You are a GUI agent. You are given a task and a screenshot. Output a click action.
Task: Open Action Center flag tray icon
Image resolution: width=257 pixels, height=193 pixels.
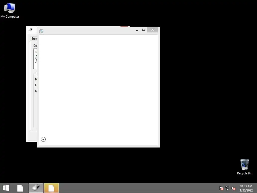pyautogui.click(x=221, y=188)
